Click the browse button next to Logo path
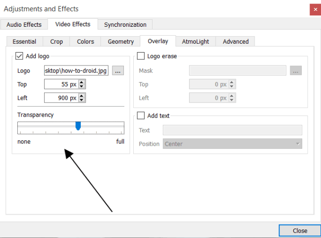 tap(117, 71)
